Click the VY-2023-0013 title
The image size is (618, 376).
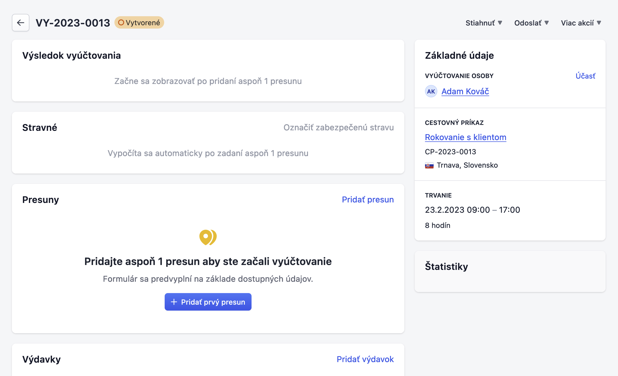point(73,23)
